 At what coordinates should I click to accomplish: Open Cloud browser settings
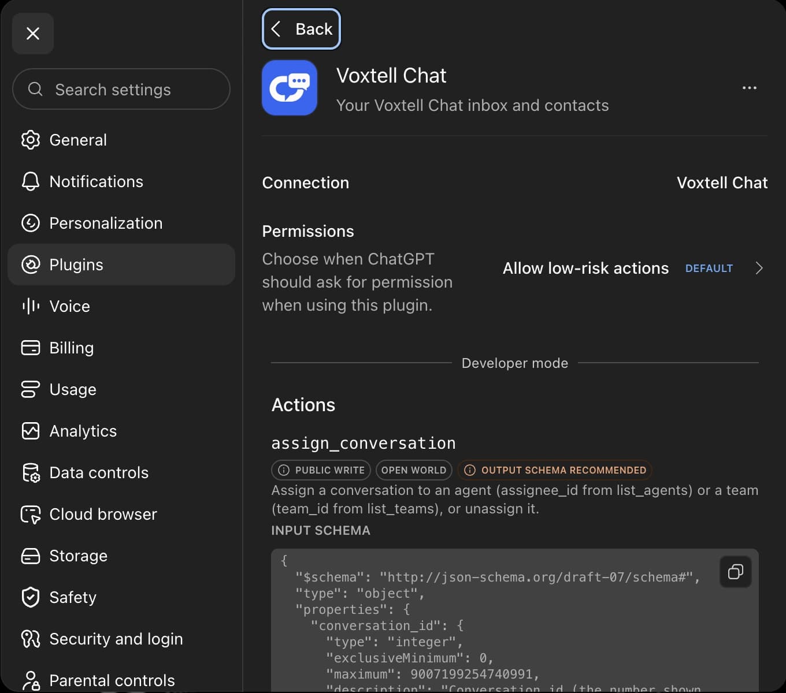click(121, 514)
